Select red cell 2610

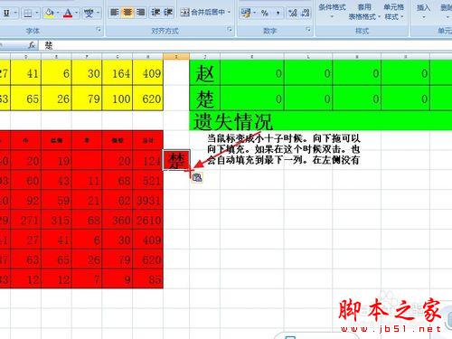(148, 220)
